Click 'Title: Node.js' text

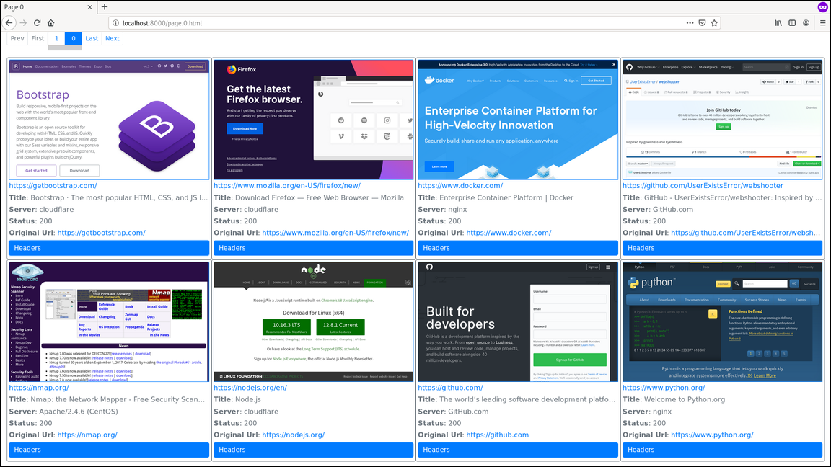click(237, 400)
